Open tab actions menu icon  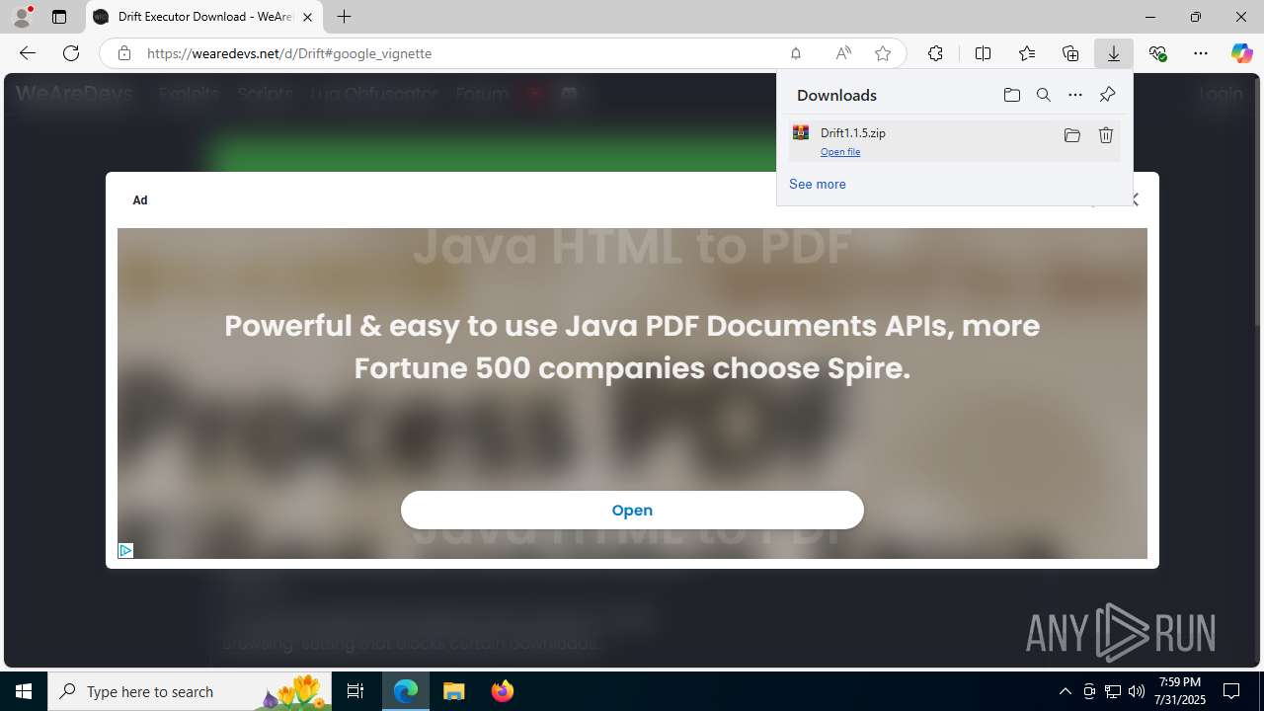59,17
